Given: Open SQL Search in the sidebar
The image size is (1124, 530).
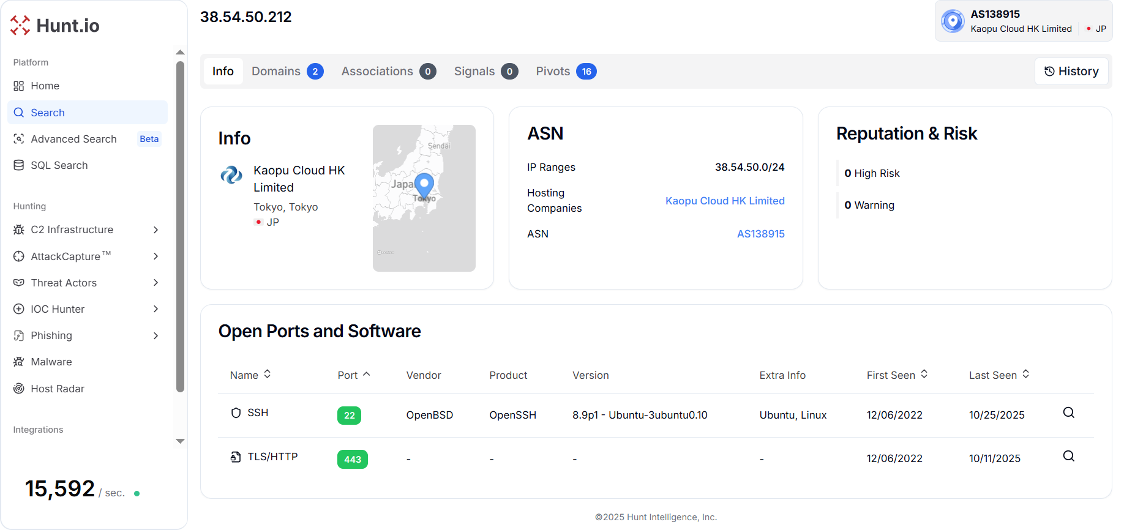Looking at the screenshot, I should pos(59,165).
